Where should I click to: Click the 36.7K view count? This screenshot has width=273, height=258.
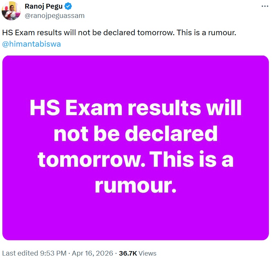point(128,253)
